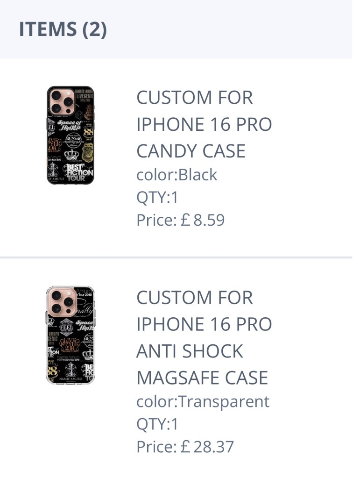Click the Best Fiction Tour logo on the black case

coord(78,172)
